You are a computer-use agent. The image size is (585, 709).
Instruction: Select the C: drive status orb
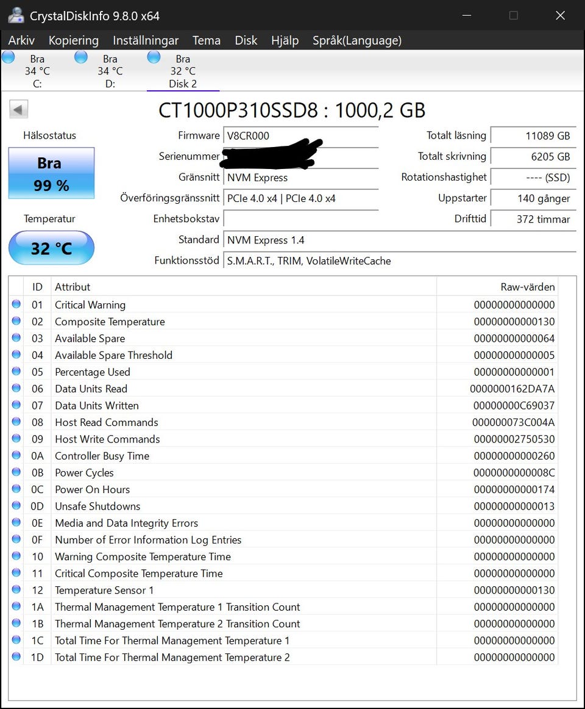9,57
